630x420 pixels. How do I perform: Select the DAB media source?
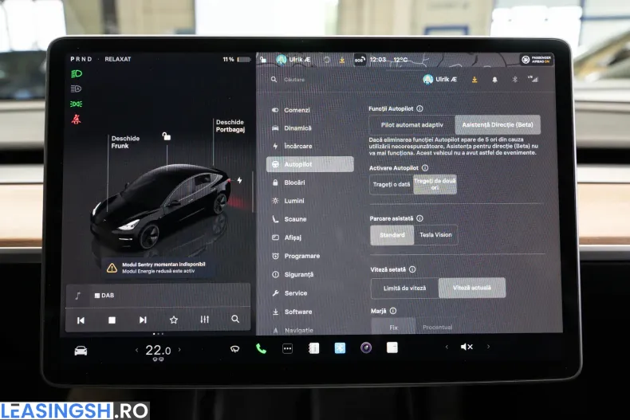click(104, 296)
